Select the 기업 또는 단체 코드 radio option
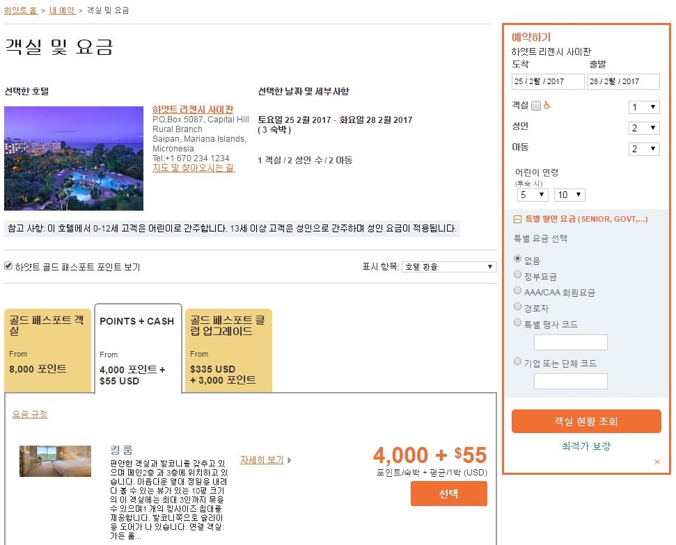Screen dimensions: 676x545 click(518, 361)
